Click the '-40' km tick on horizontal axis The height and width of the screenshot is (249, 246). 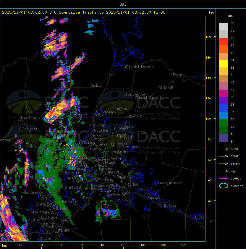tap(20, 245)
